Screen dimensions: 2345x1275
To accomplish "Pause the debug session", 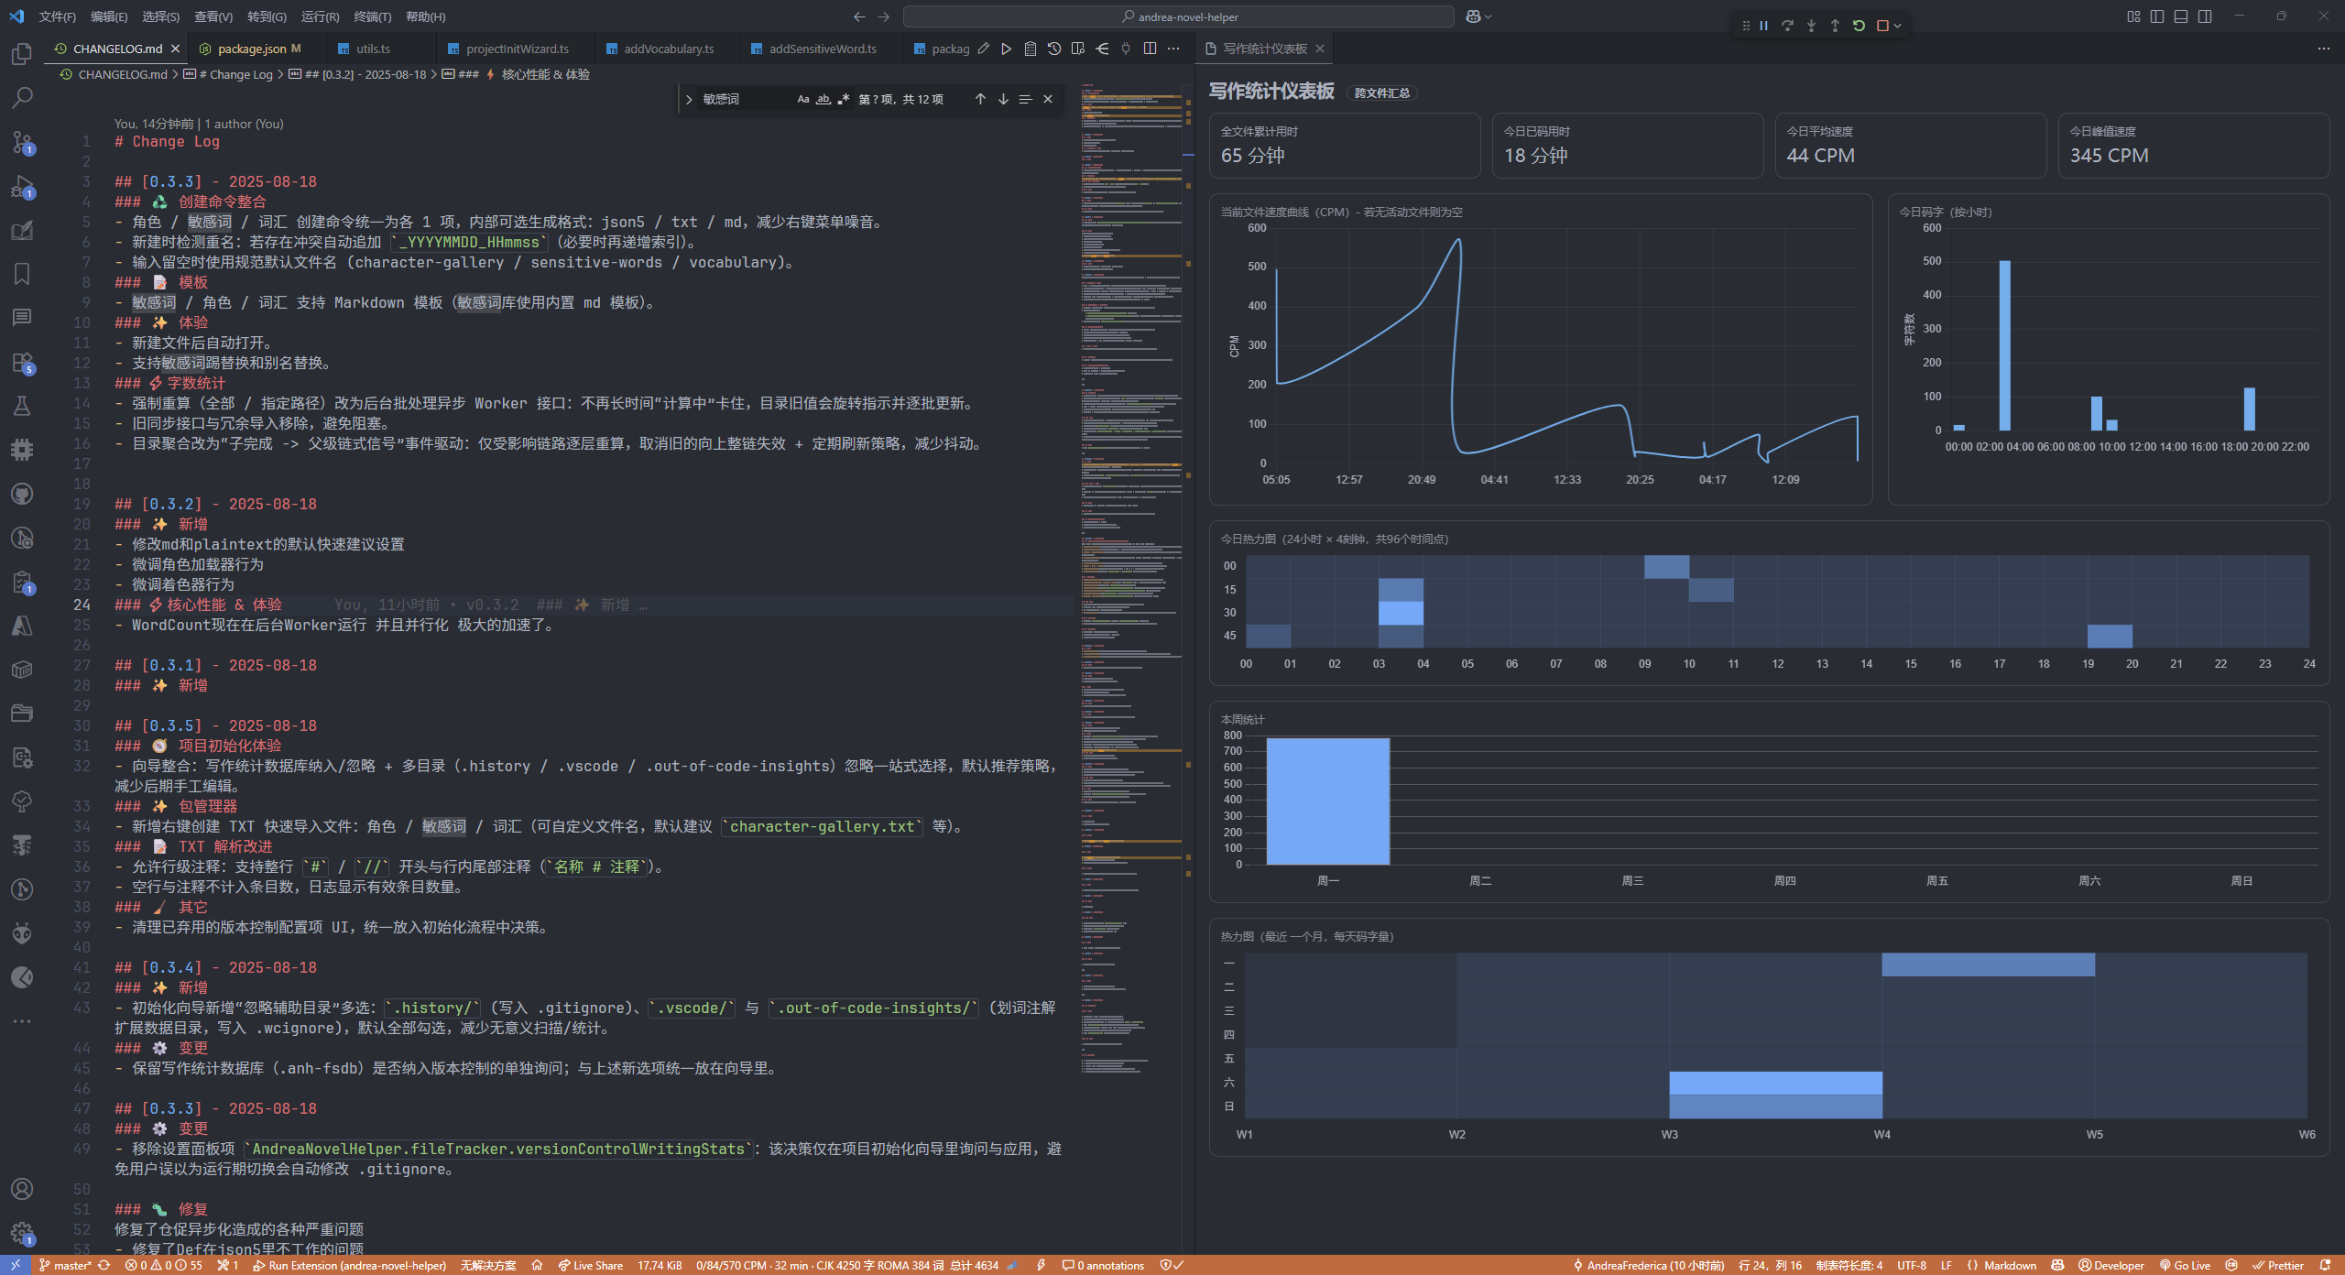I will tap(1763, 26).
